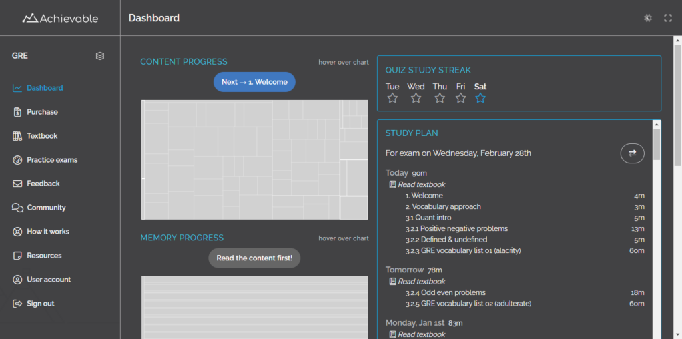Click the Feedback envelope icon
The image size is (682, 339).
tap(17, 184)
